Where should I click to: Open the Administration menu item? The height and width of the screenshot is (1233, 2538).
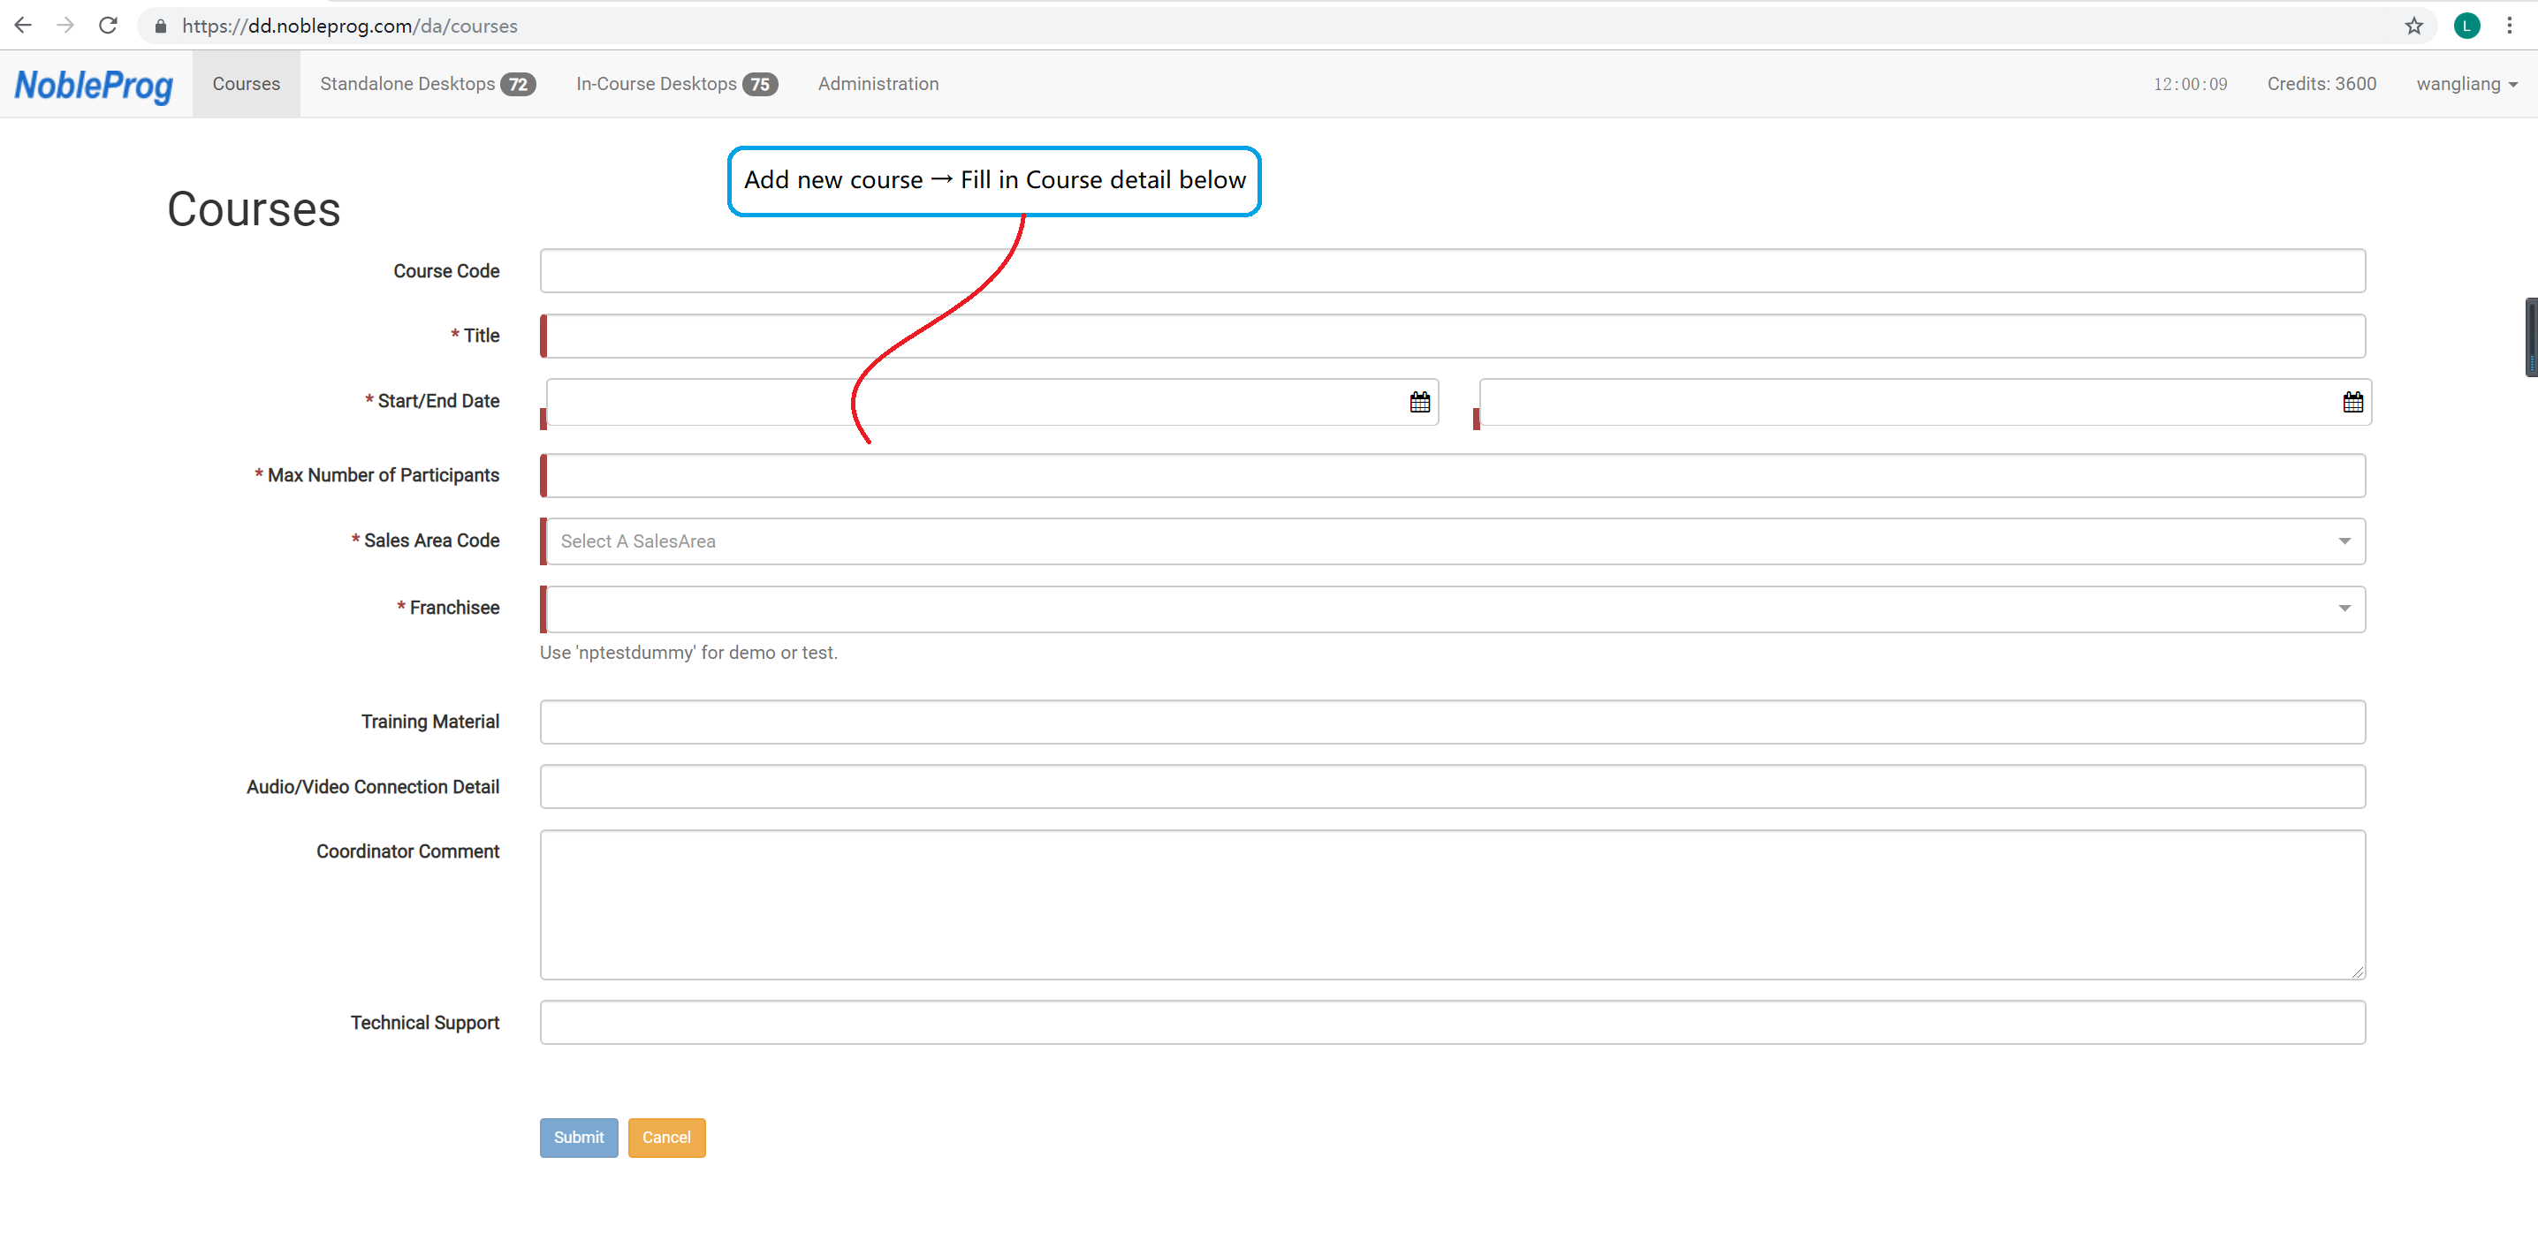pyautogui.click(x=877, y=84)
